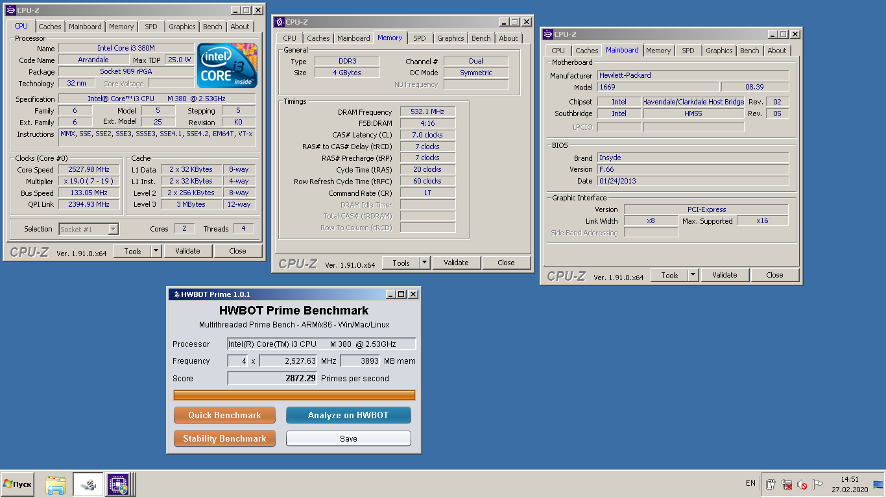The height and width of the screenshot is (498, 886).
Task: Click CPU-Z title icon in Memory window
Action: click(x=279, y=22)
